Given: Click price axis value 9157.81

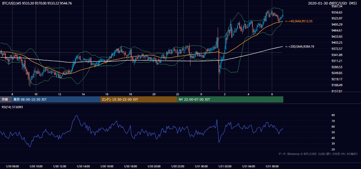Looking at the screenshot, I should pyautogui.click(x=337, y=91).
